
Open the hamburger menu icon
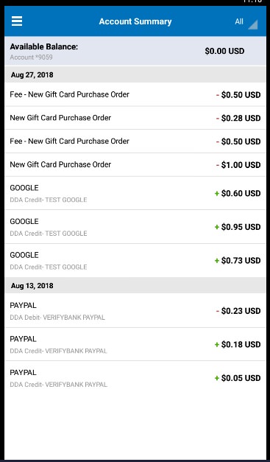tap(17, 21)
